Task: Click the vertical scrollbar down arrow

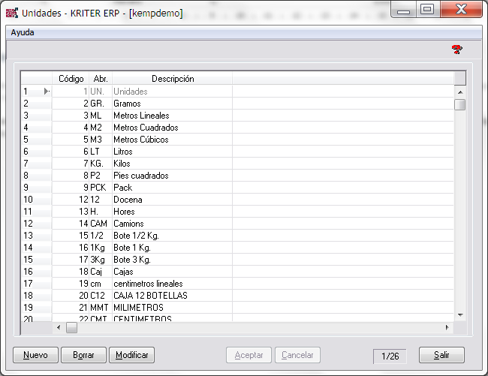Action: [x=459, y=316]
